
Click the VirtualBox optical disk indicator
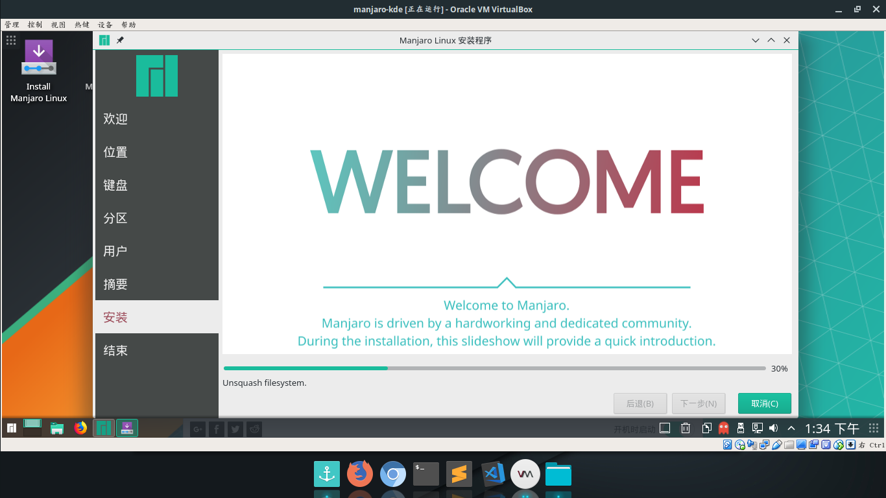740,445
